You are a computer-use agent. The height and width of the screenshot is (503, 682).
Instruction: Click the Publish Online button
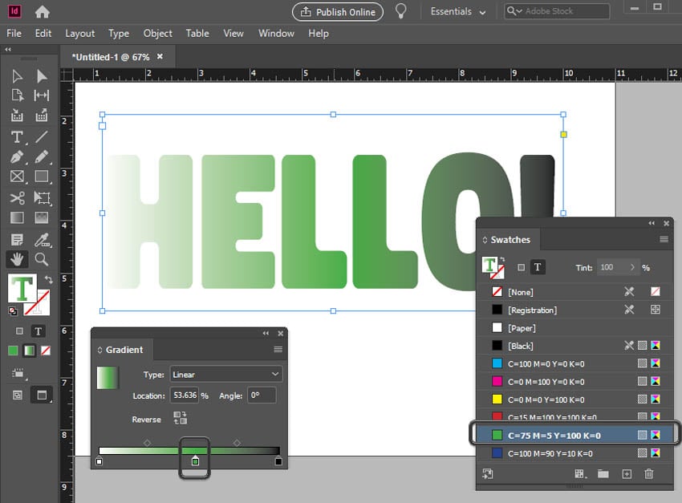pyautogui.click(x=337, y=12)
